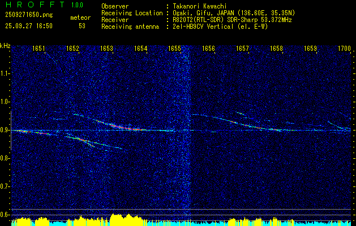
Task: Select the filename 2509271650.png
Action: click(x=29, y=15)
